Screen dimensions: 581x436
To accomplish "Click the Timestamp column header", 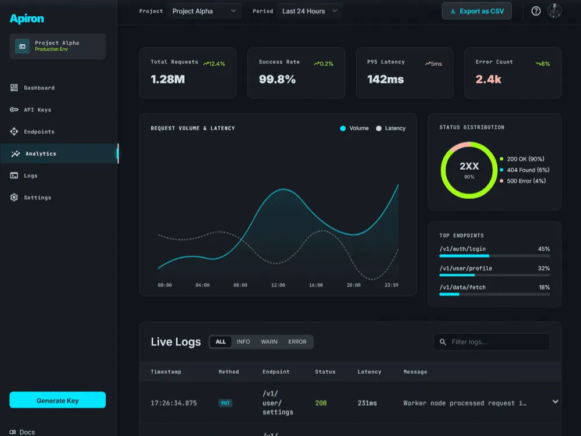I will 166,371.
